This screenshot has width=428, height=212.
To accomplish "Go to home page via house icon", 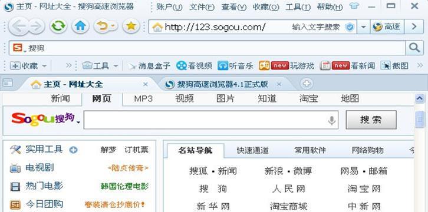I will coord(80,26).
